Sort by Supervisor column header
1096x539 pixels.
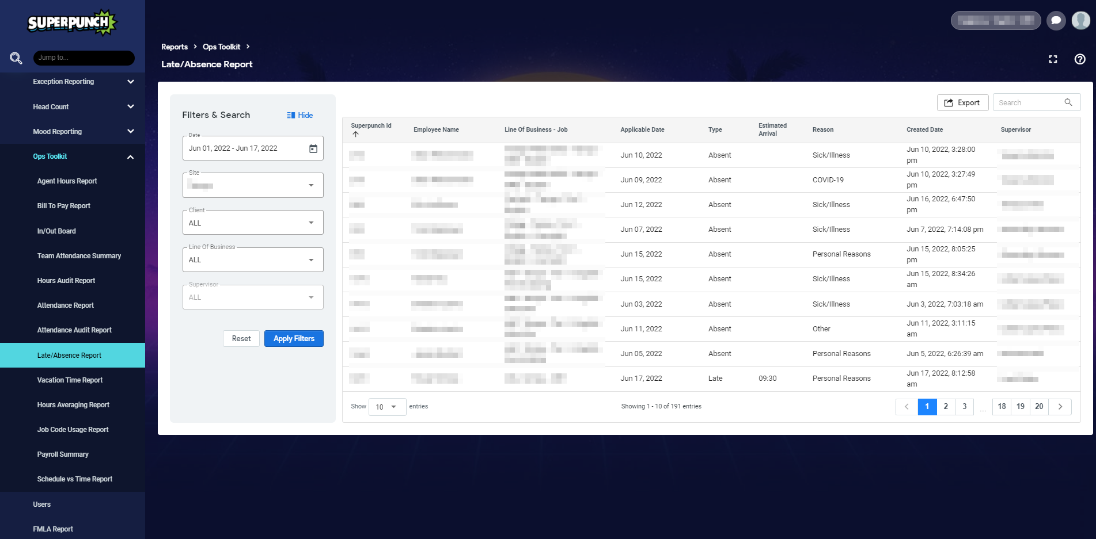(1016, 130)
